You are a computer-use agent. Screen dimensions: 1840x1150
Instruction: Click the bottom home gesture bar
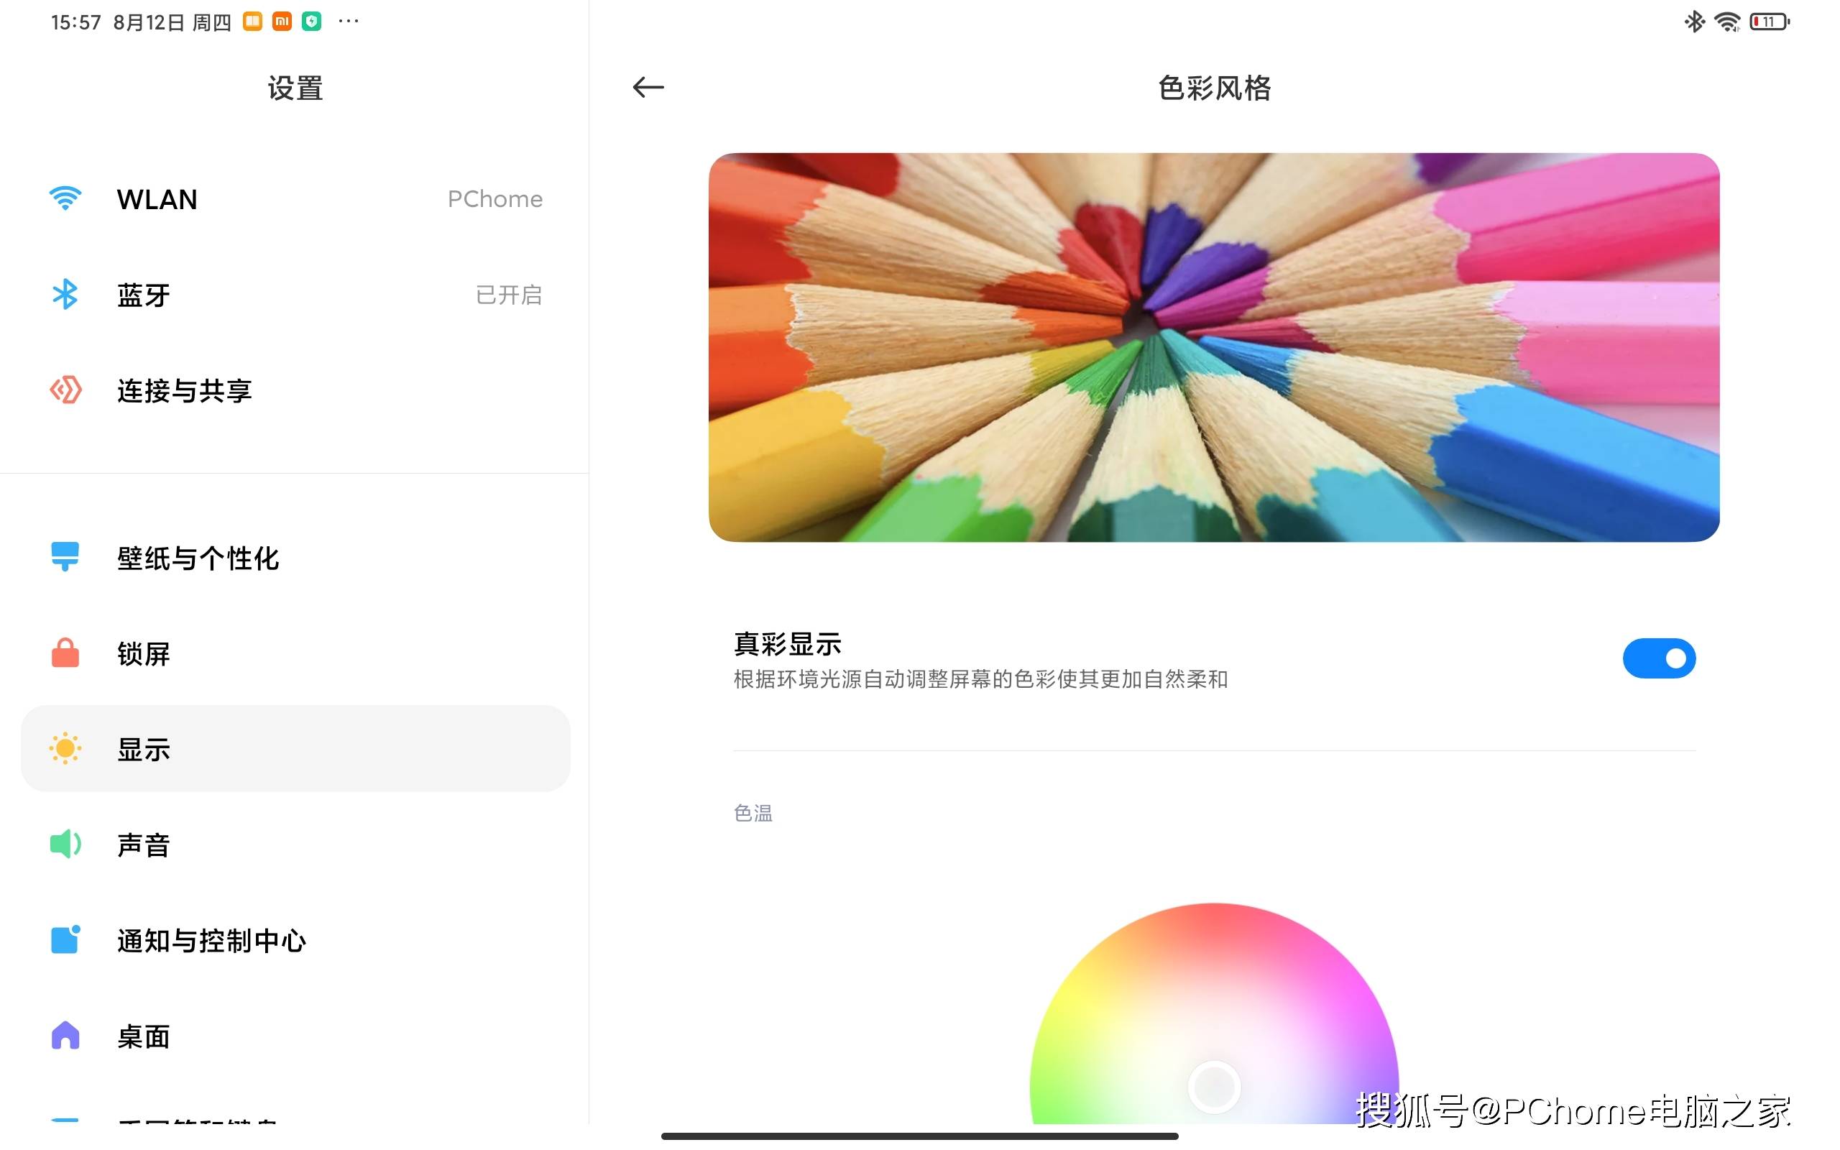click(920, 1136)
